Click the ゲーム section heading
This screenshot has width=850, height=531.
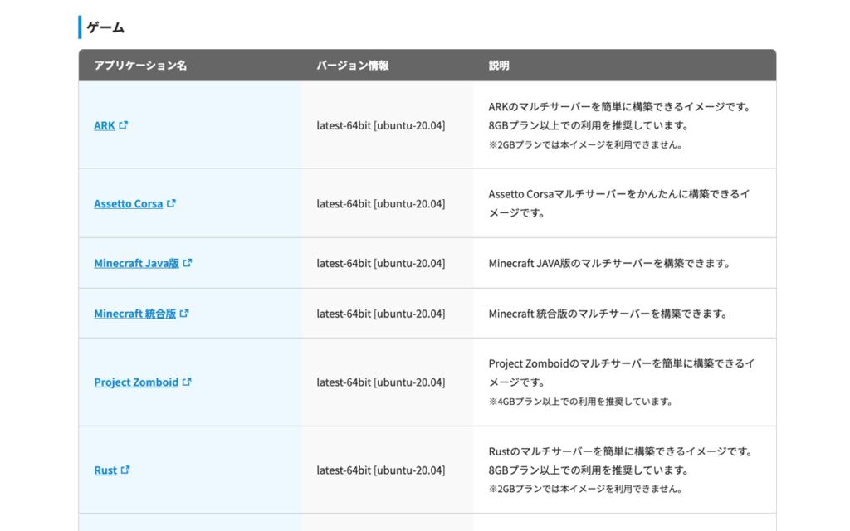pyautogui.click(x=105, y=27)
